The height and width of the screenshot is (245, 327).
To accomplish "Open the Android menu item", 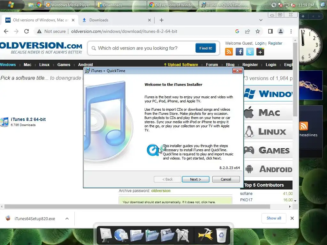I will tap(86, 64).
